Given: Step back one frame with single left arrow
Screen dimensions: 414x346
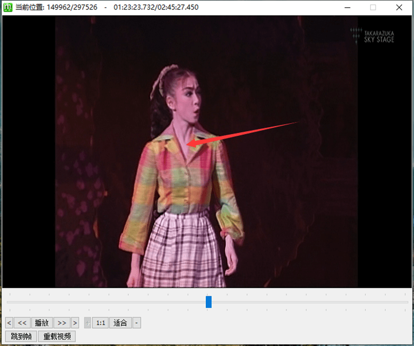Looking at the screenshot, I should pos(9,323).
